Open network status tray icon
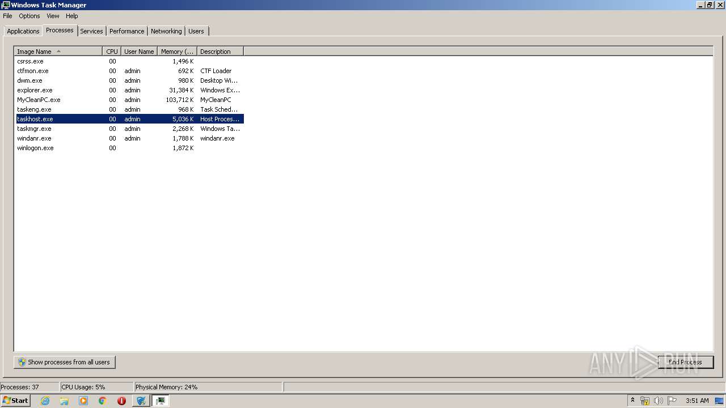The height and width of the screenshot is (408, 726). (x=645, y=401)
